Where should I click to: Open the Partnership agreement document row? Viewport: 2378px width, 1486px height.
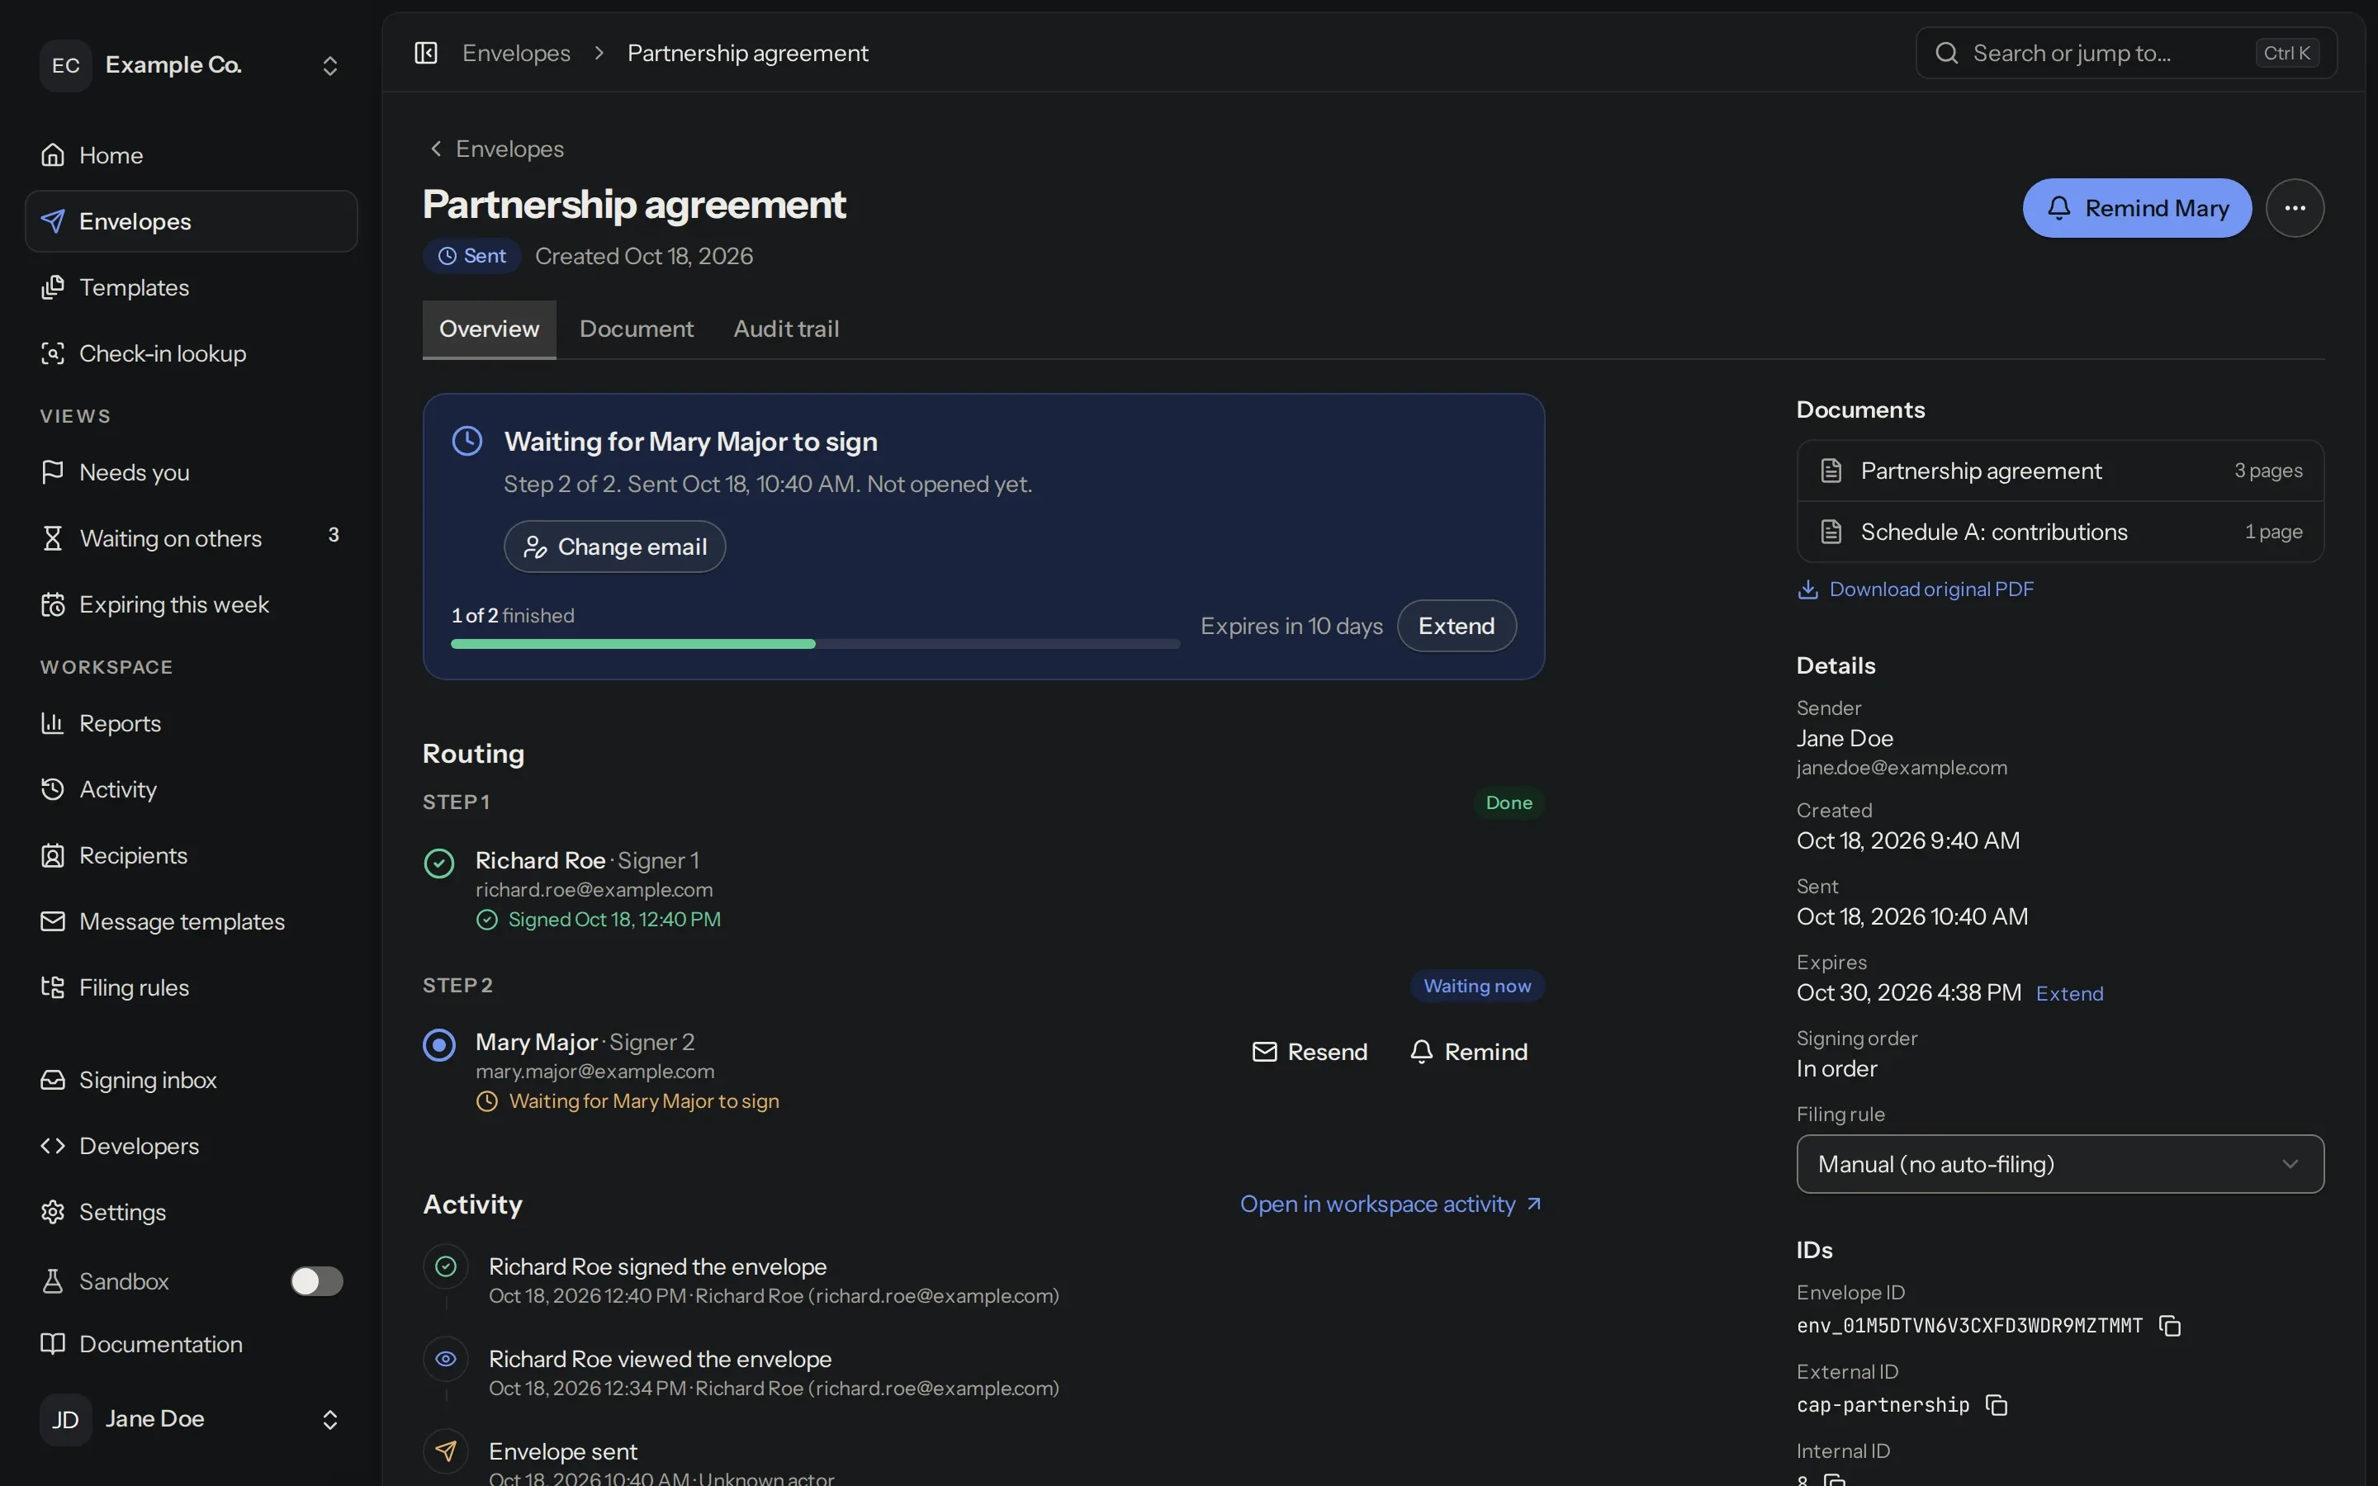click(2059, 471)
